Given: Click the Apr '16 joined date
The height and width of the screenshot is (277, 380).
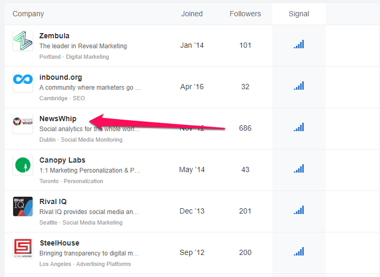Looking at the screenshot, I should tap(192, 87).
